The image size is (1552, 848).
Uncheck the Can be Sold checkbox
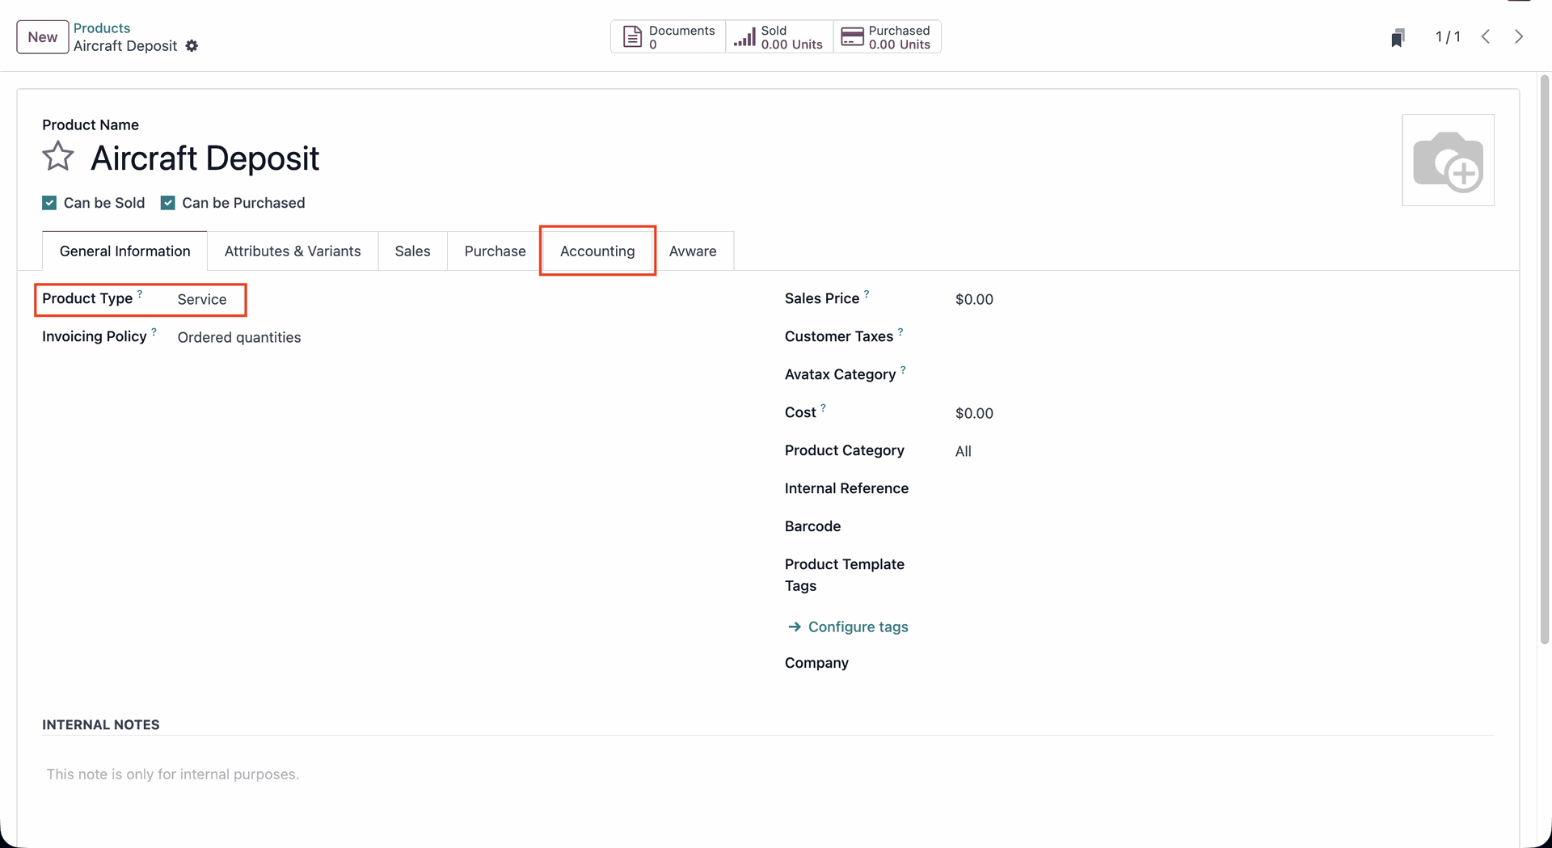point(50,203)
